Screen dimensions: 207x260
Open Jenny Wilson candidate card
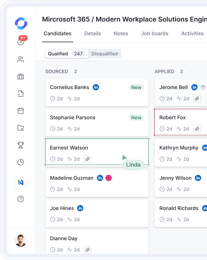181,183
